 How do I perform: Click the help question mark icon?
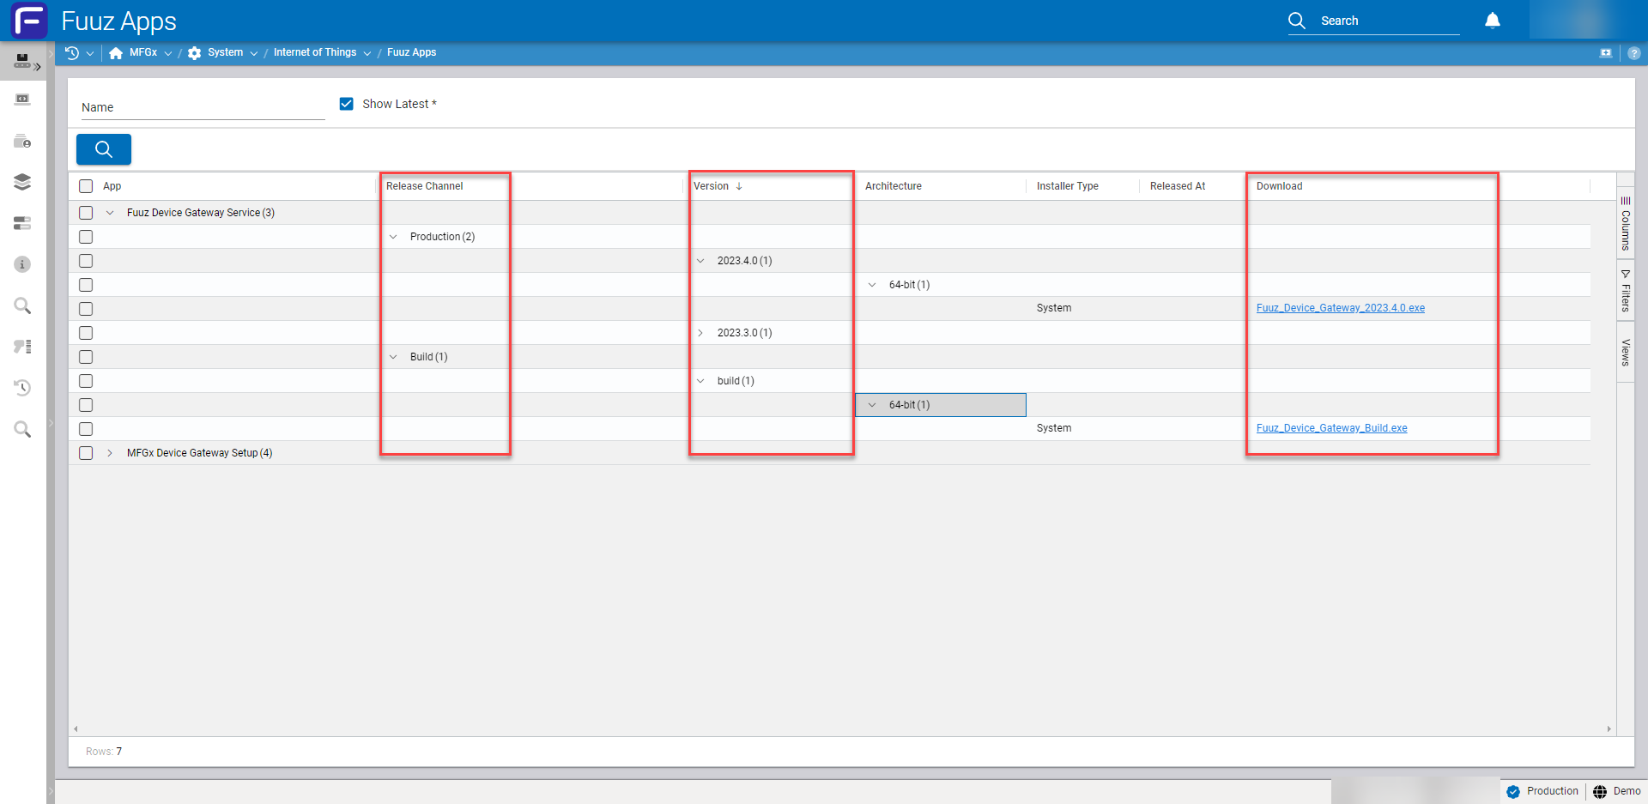point(1633,53)
